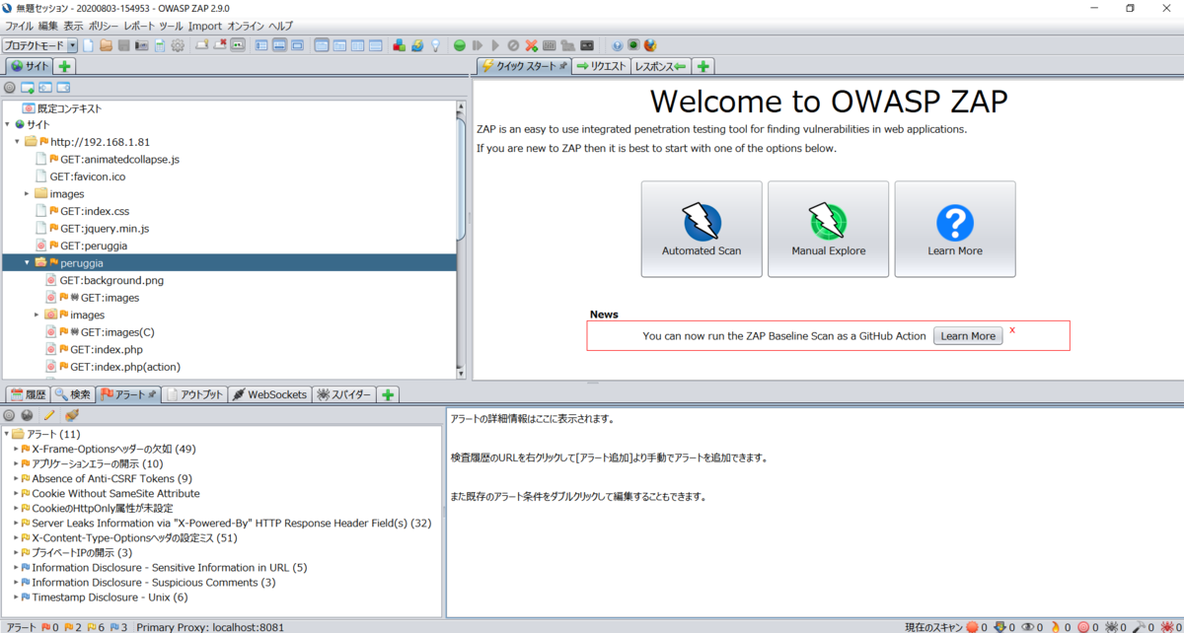This screenshot has height=633, width=1184.
Task: Click the Manual Explore button
Action: point(828,229)
